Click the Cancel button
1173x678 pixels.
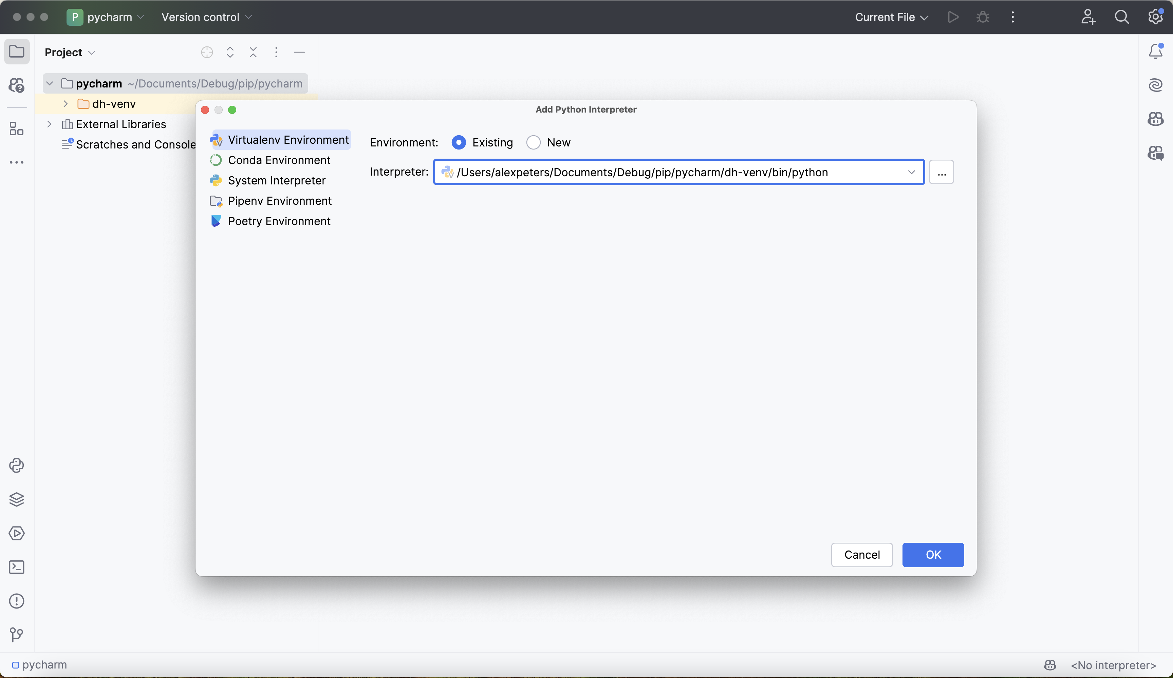click(862, 555)
